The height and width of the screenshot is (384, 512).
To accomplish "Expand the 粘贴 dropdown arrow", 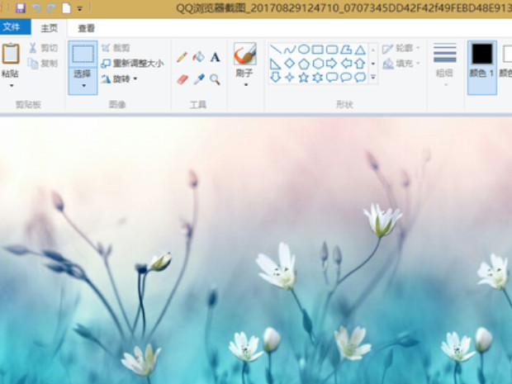I will [x=12, y=86].
